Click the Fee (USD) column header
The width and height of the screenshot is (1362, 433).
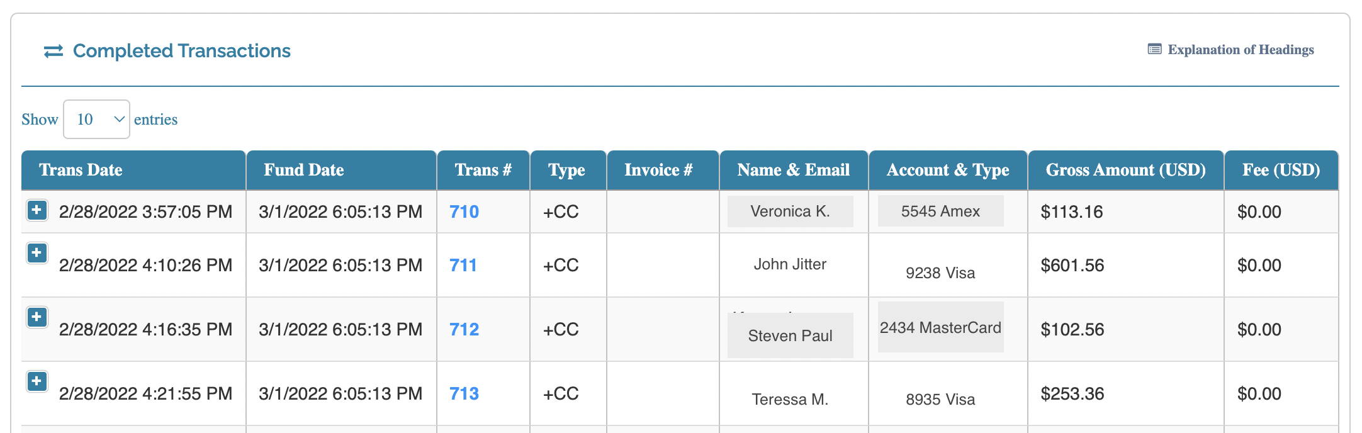pyautogui.click(x=1281, y=170)
